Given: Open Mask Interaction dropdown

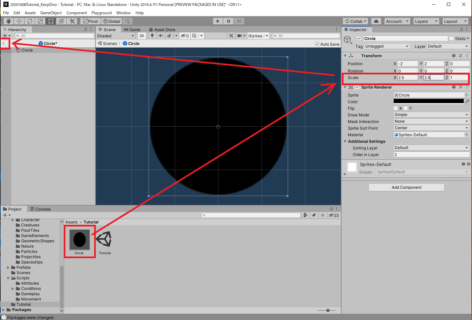Looking at the screenshot, I should tap(431, 121).
